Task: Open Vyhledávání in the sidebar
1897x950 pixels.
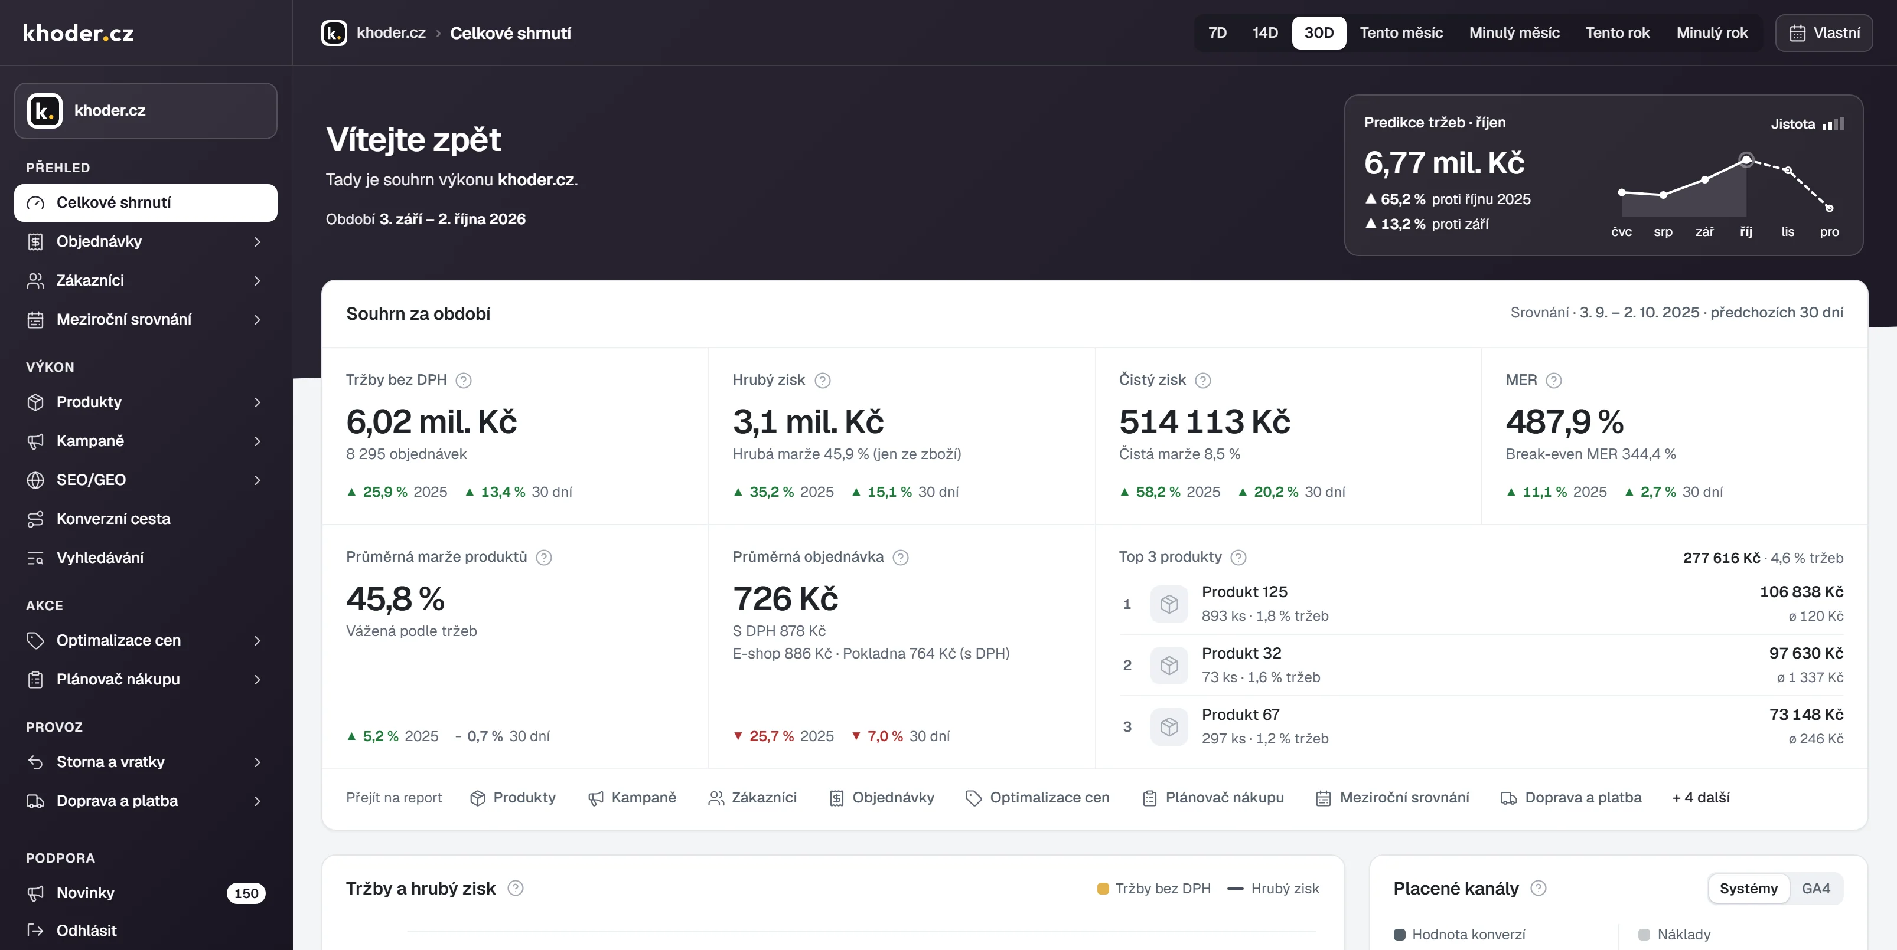Action: [146, 558]
